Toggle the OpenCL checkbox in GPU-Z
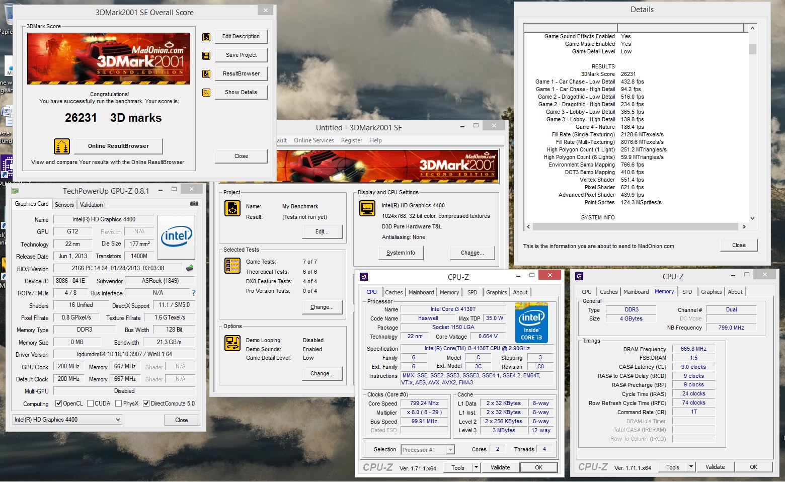 [x=59, y=404]
